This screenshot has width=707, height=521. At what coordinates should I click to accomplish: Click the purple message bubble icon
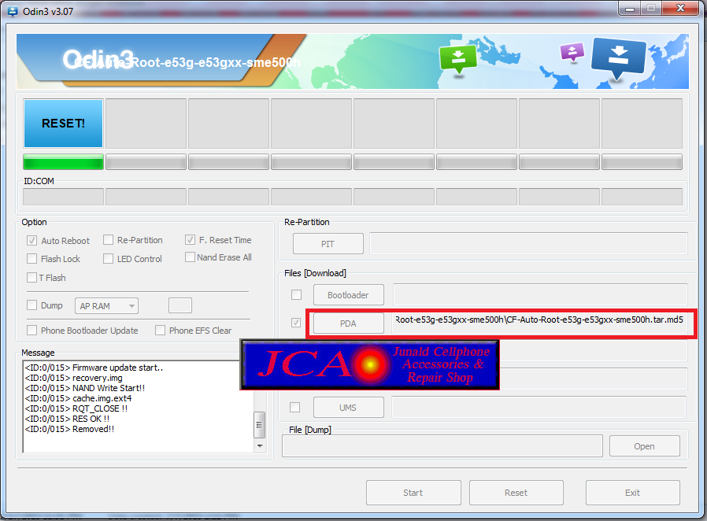[572, 51]
